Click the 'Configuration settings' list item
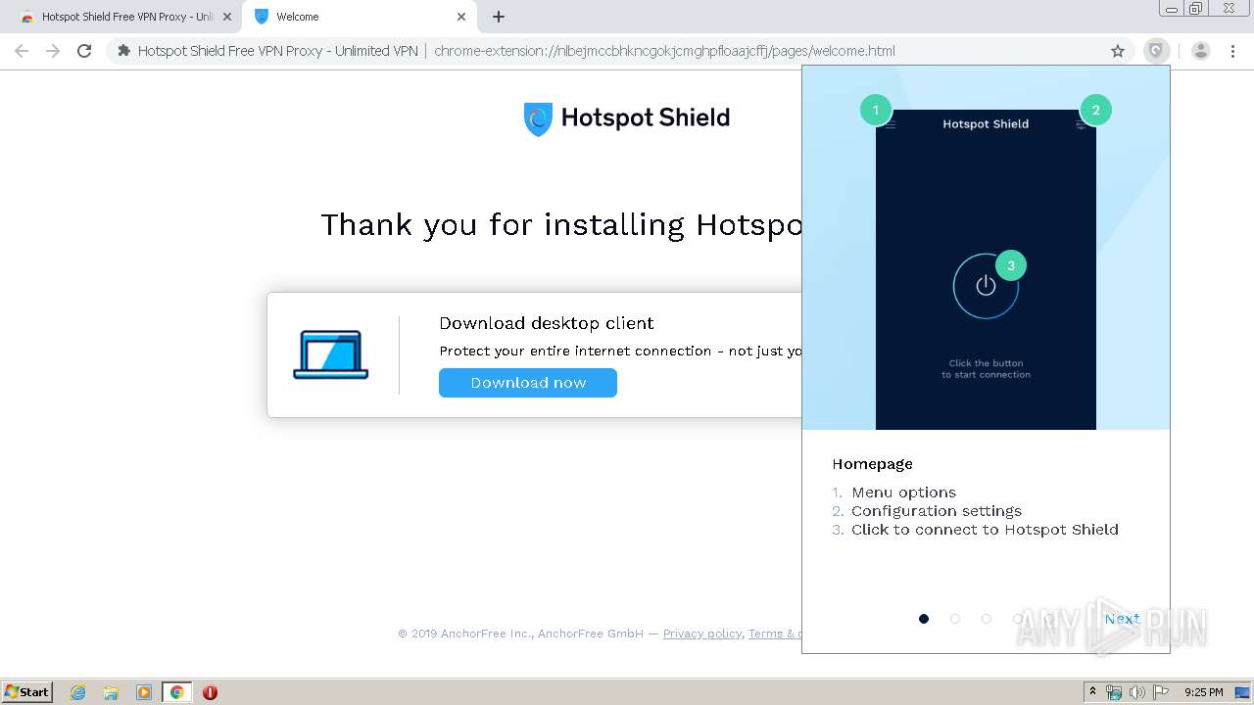Viewport: 1254px width, 705px height. (x=937, y=511)
